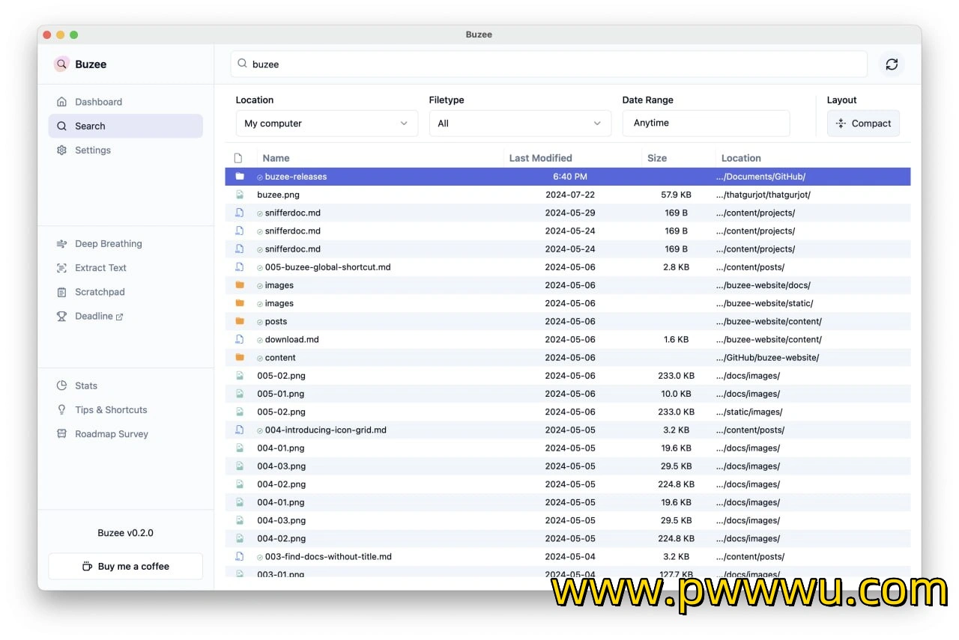Open the Roadmap Survey

click(x=126, y=433)
